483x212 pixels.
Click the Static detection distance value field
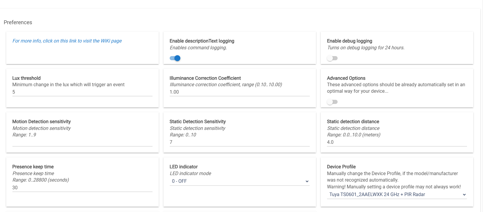397,142
